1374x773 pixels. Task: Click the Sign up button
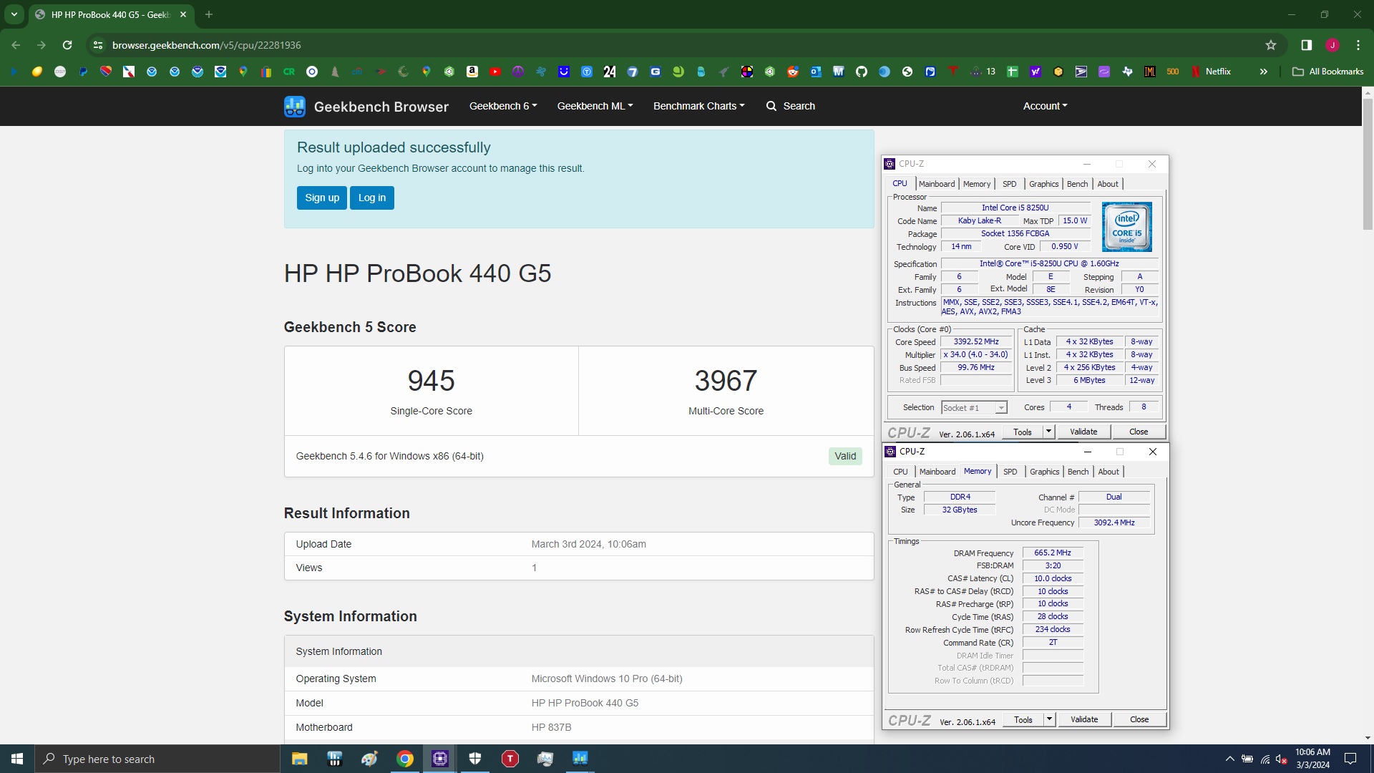click(322, 198)
